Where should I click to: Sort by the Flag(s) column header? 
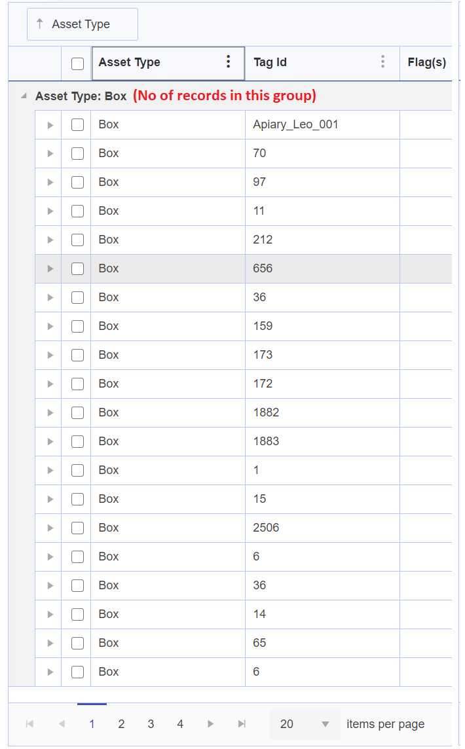(426, 63)
